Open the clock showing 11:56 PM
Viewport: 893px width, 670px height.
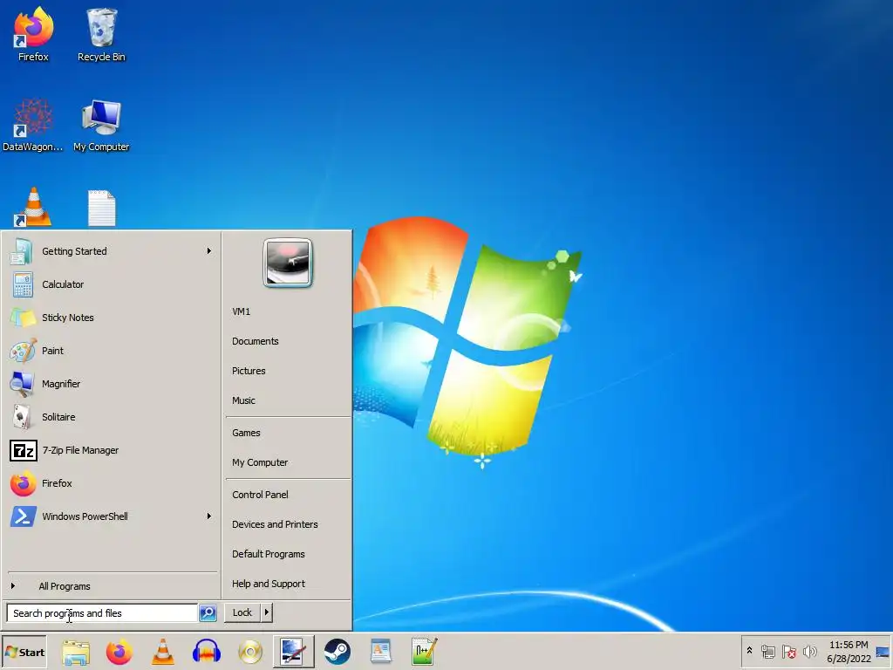[849, 652]
